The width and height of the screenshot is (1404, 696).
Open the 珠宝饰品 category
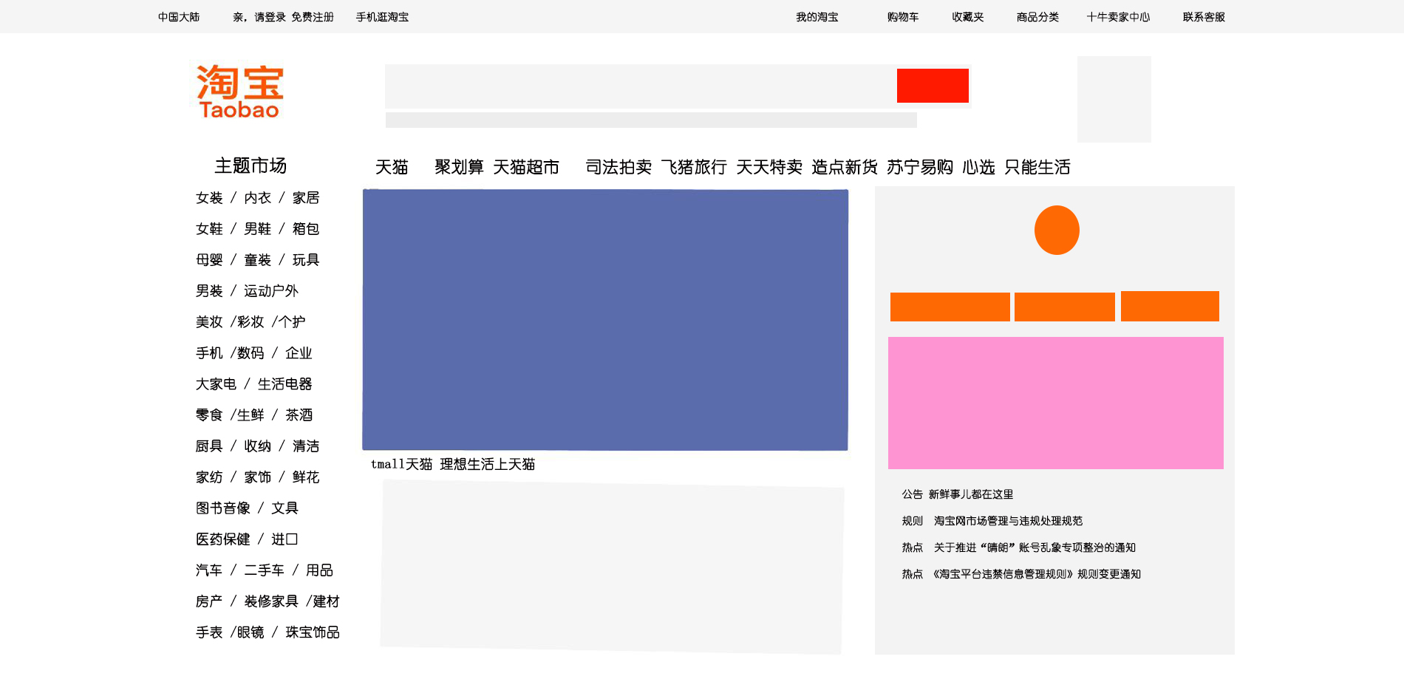tap(313, 632)
